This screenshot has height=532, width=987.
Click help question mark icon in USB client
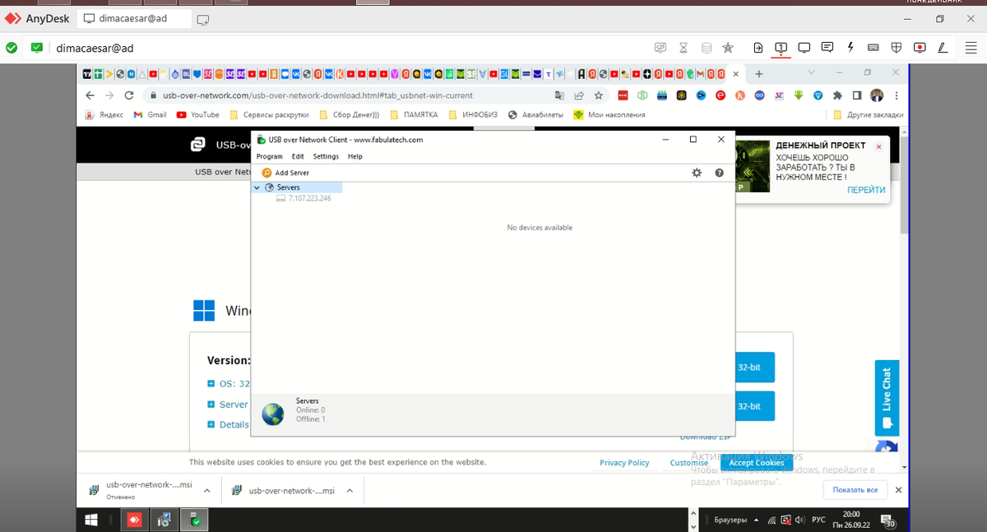click(719, 173)
